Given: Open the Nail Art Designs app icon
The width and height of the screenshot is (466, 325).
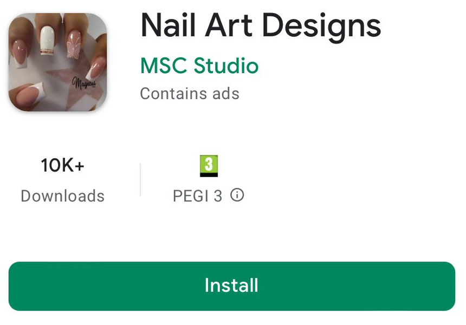Looking at the screenshot, I should [x=57, y=62].
